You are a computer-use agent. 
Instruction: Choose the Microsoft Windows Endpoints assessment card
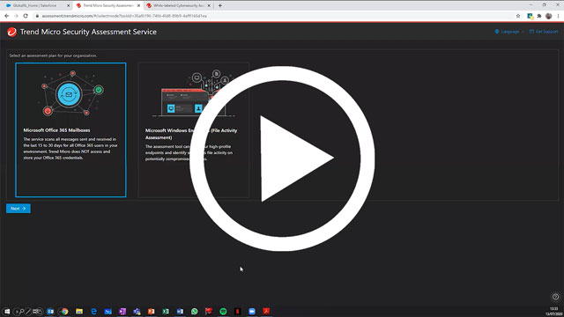point(194,129)
